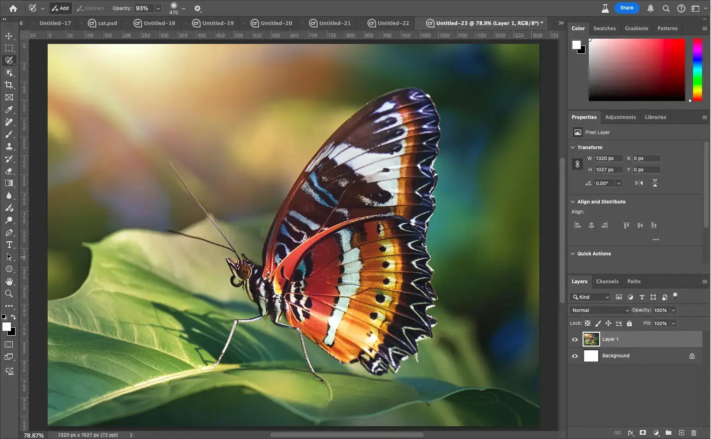Viewport: 711px width, 439px height.
Task: Click the blue Share button
Action: tap(627, 8)
